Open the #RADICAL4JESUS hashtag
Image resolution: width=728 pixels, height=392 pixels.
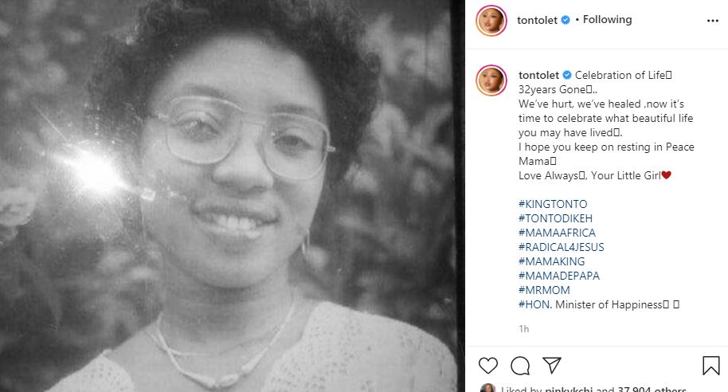(x=562, y=247)
